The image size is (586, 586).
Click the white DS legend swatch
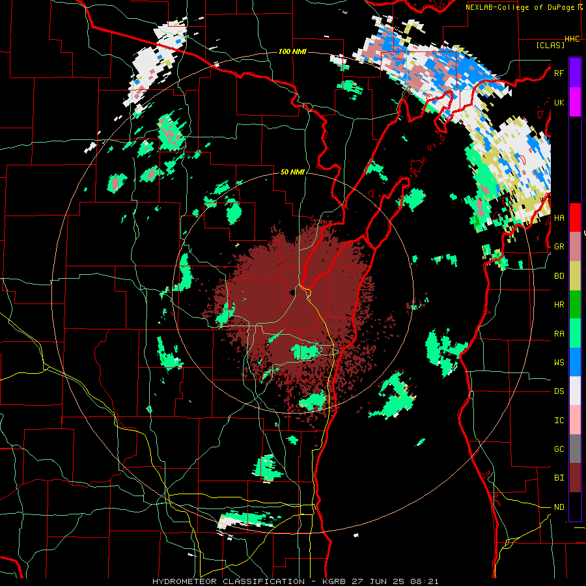coord(575,391)
